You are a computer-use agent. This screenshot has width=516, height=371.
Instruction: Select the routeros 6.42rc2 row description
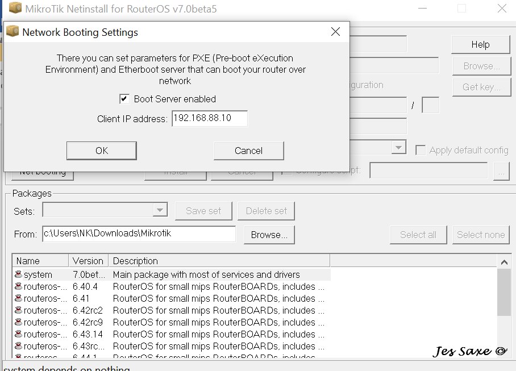click(219, 310)
